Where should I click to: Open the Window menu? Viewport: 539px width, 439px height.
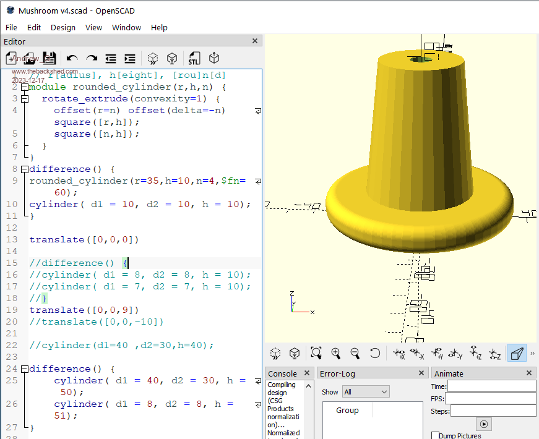pyautogui.click(x=126, y=27)
